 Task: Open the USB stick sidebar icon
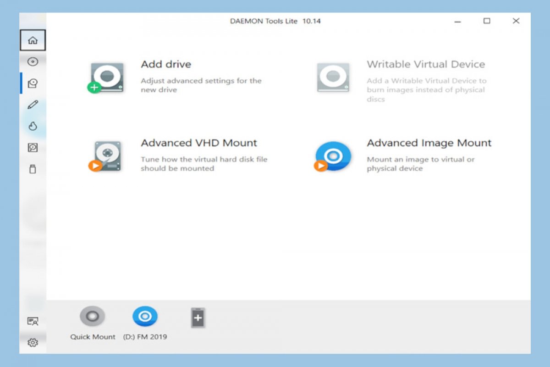(33, 169)
